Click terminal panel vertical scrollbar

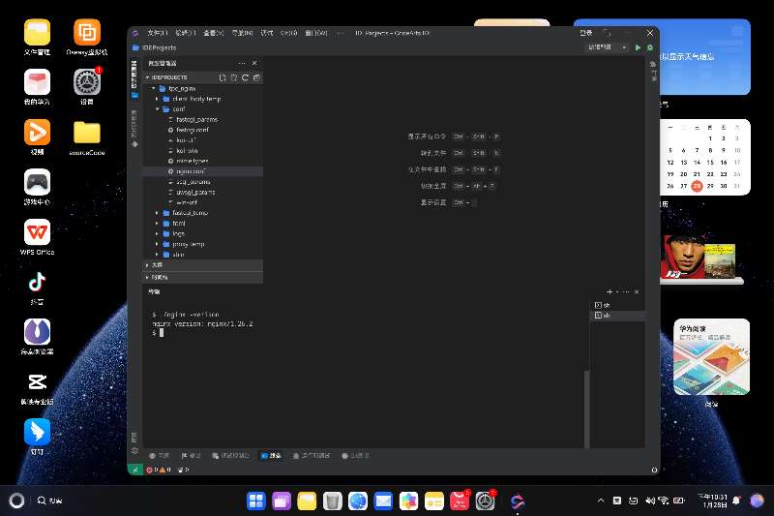click(x=586, y=409)
